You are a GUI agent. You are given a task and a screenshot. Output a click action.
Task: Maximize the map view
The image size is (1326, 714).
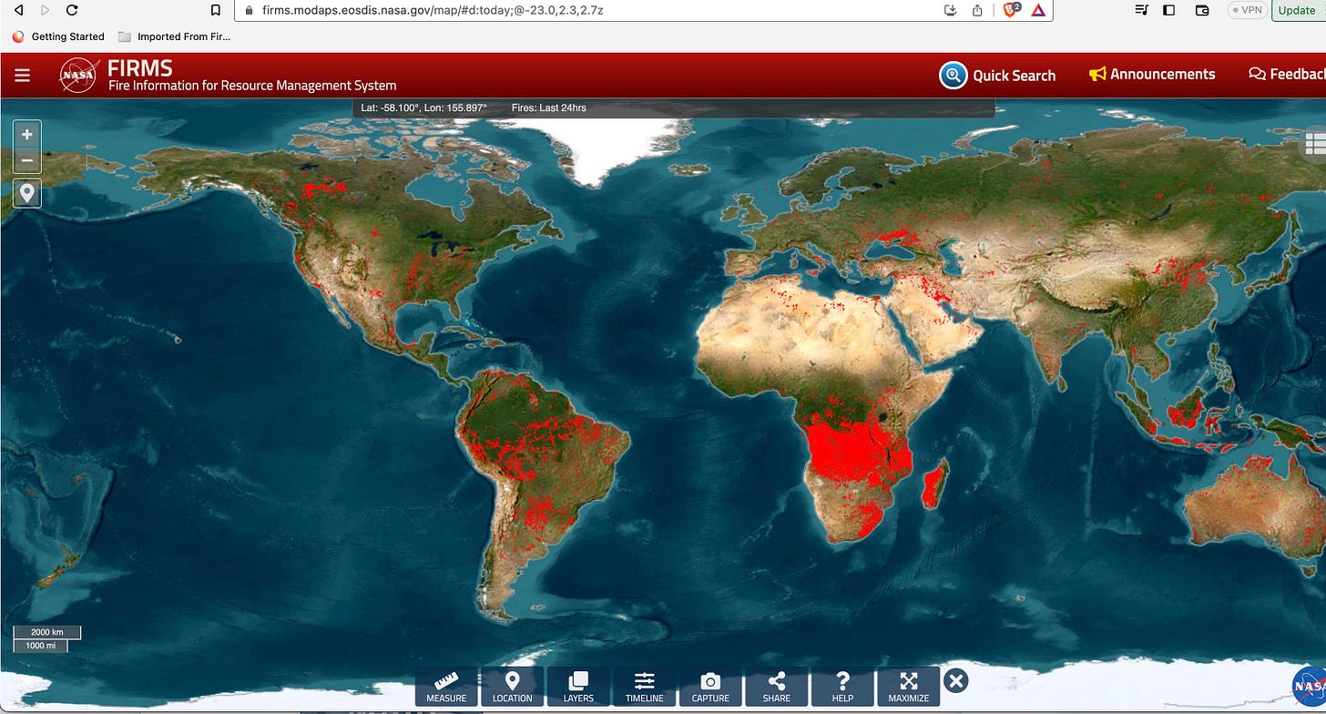click(908, 686)
